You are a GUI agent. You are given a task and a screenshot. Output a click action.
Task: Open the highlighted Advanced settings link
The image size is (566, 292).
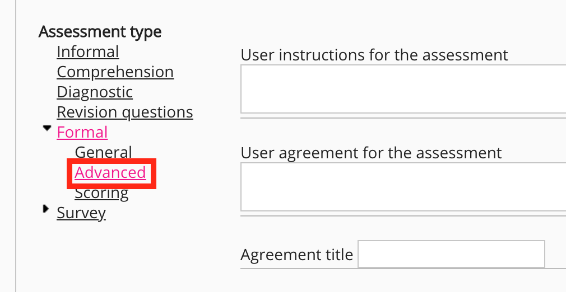[110, 173]
